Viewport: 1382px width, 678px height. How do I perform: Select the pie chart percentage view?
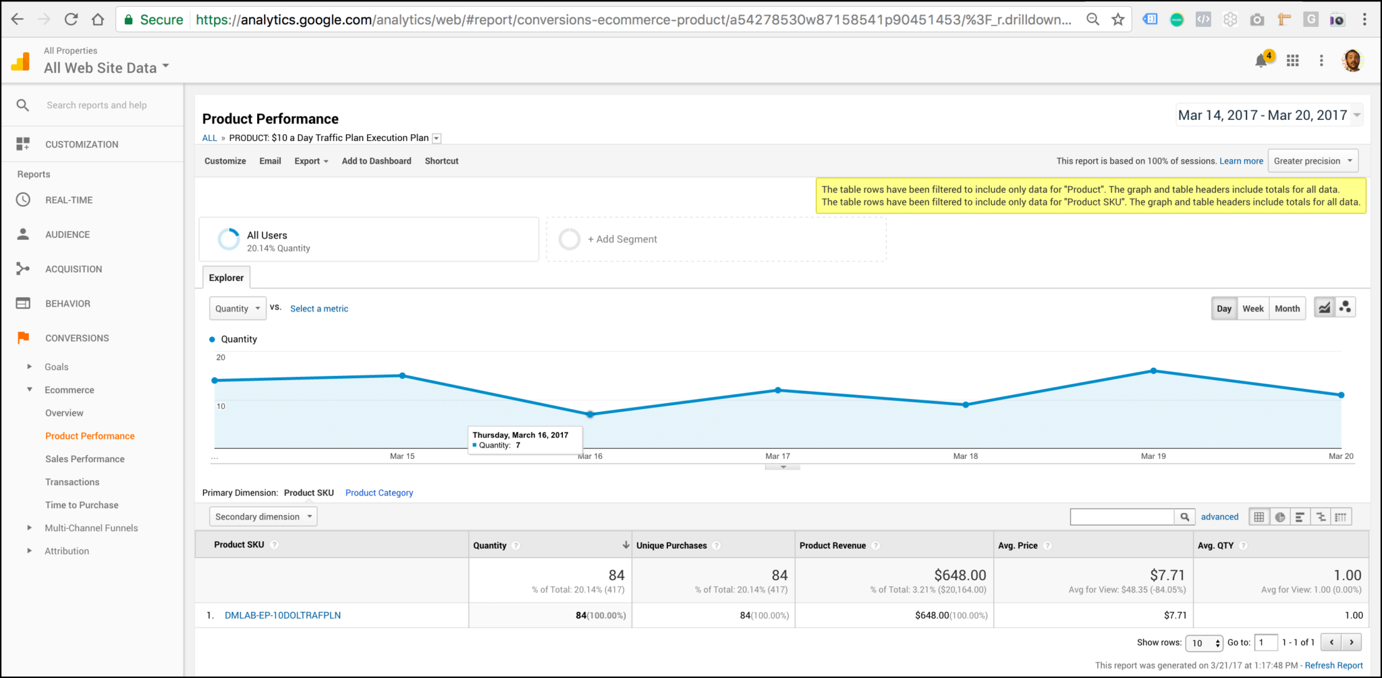[x=1280, y=516]
